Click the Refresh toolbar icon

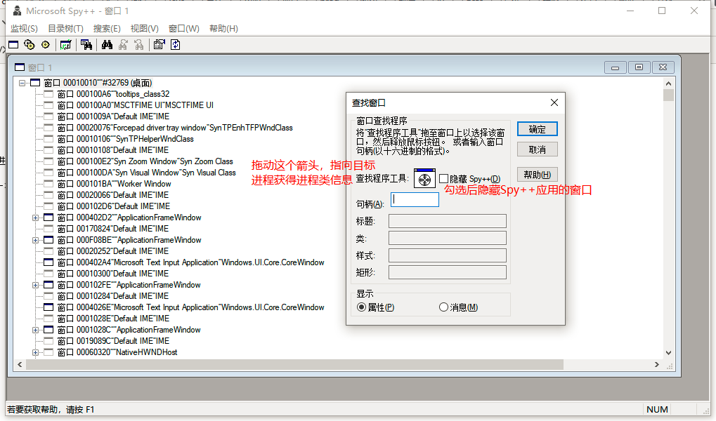[176, 45]
